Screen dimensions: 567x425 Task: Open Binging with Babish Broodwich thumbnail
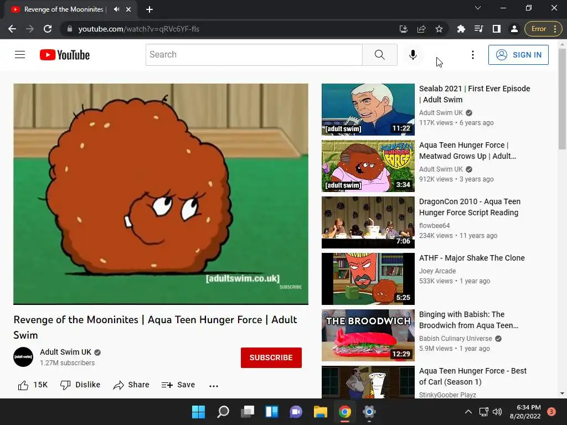pyautogui.click(x=368, y=335)
